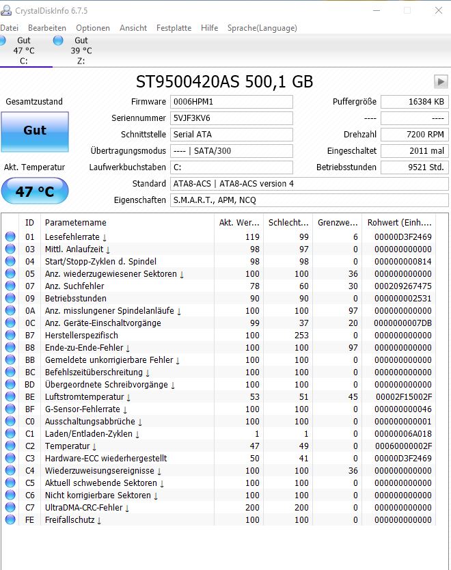Image resolution: width=451 pixels, height=570 pixels.
Task: Click raw value 00002F15002F
Action: coord(403,396)
